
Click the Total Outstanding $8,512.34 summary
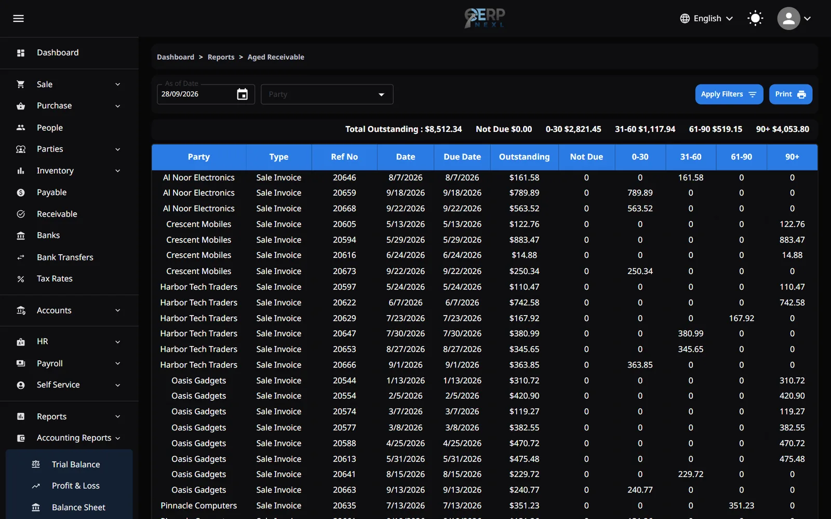click(x=404, y=129)
